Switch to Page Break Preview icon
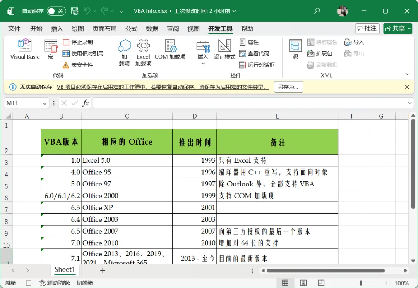 [x=321, y=283]
